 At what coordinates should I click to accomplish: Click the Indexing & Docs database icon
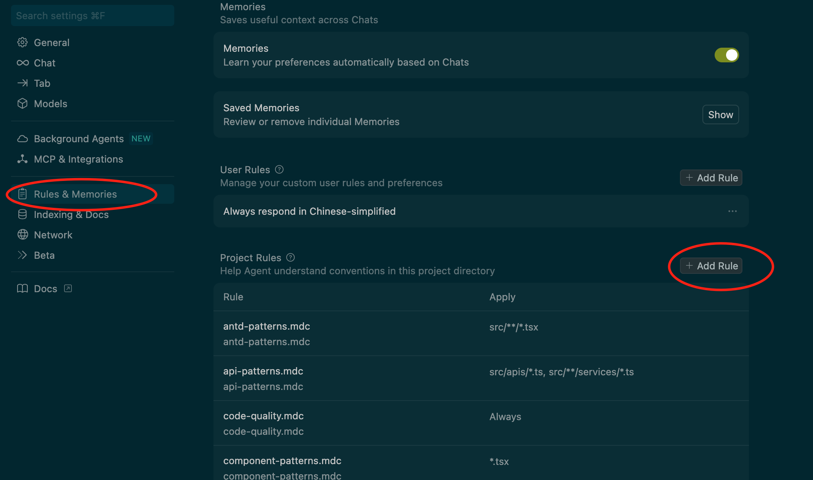coord(22,214)
